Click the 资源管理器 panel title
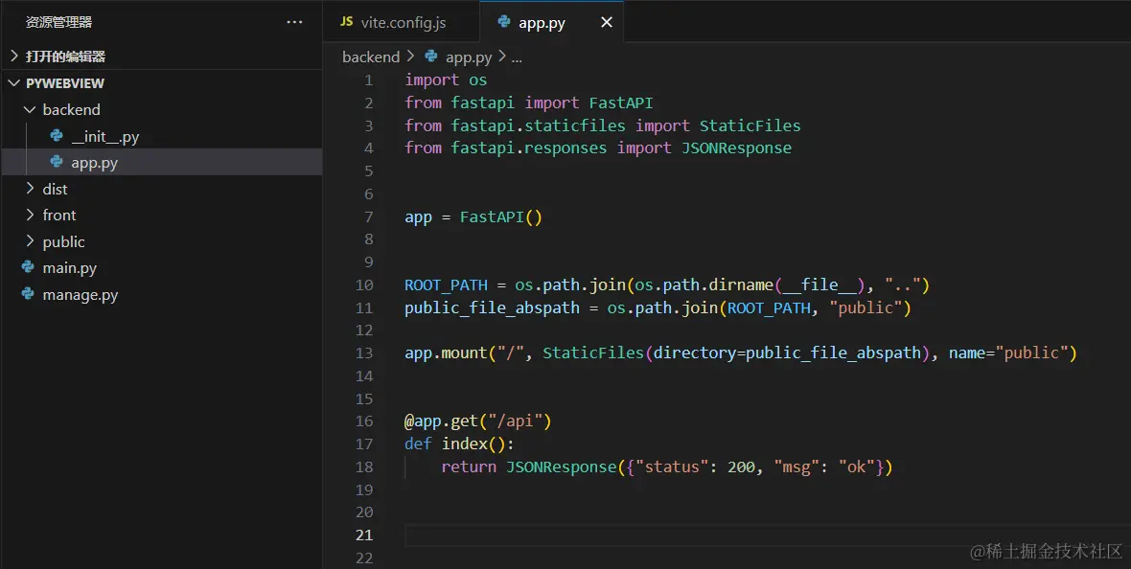Screen dimensions: 1131x569 [59, 22]
